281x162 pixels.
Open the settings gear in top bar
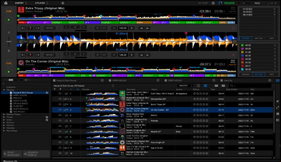pyautogui.click(x=213, y=3)
